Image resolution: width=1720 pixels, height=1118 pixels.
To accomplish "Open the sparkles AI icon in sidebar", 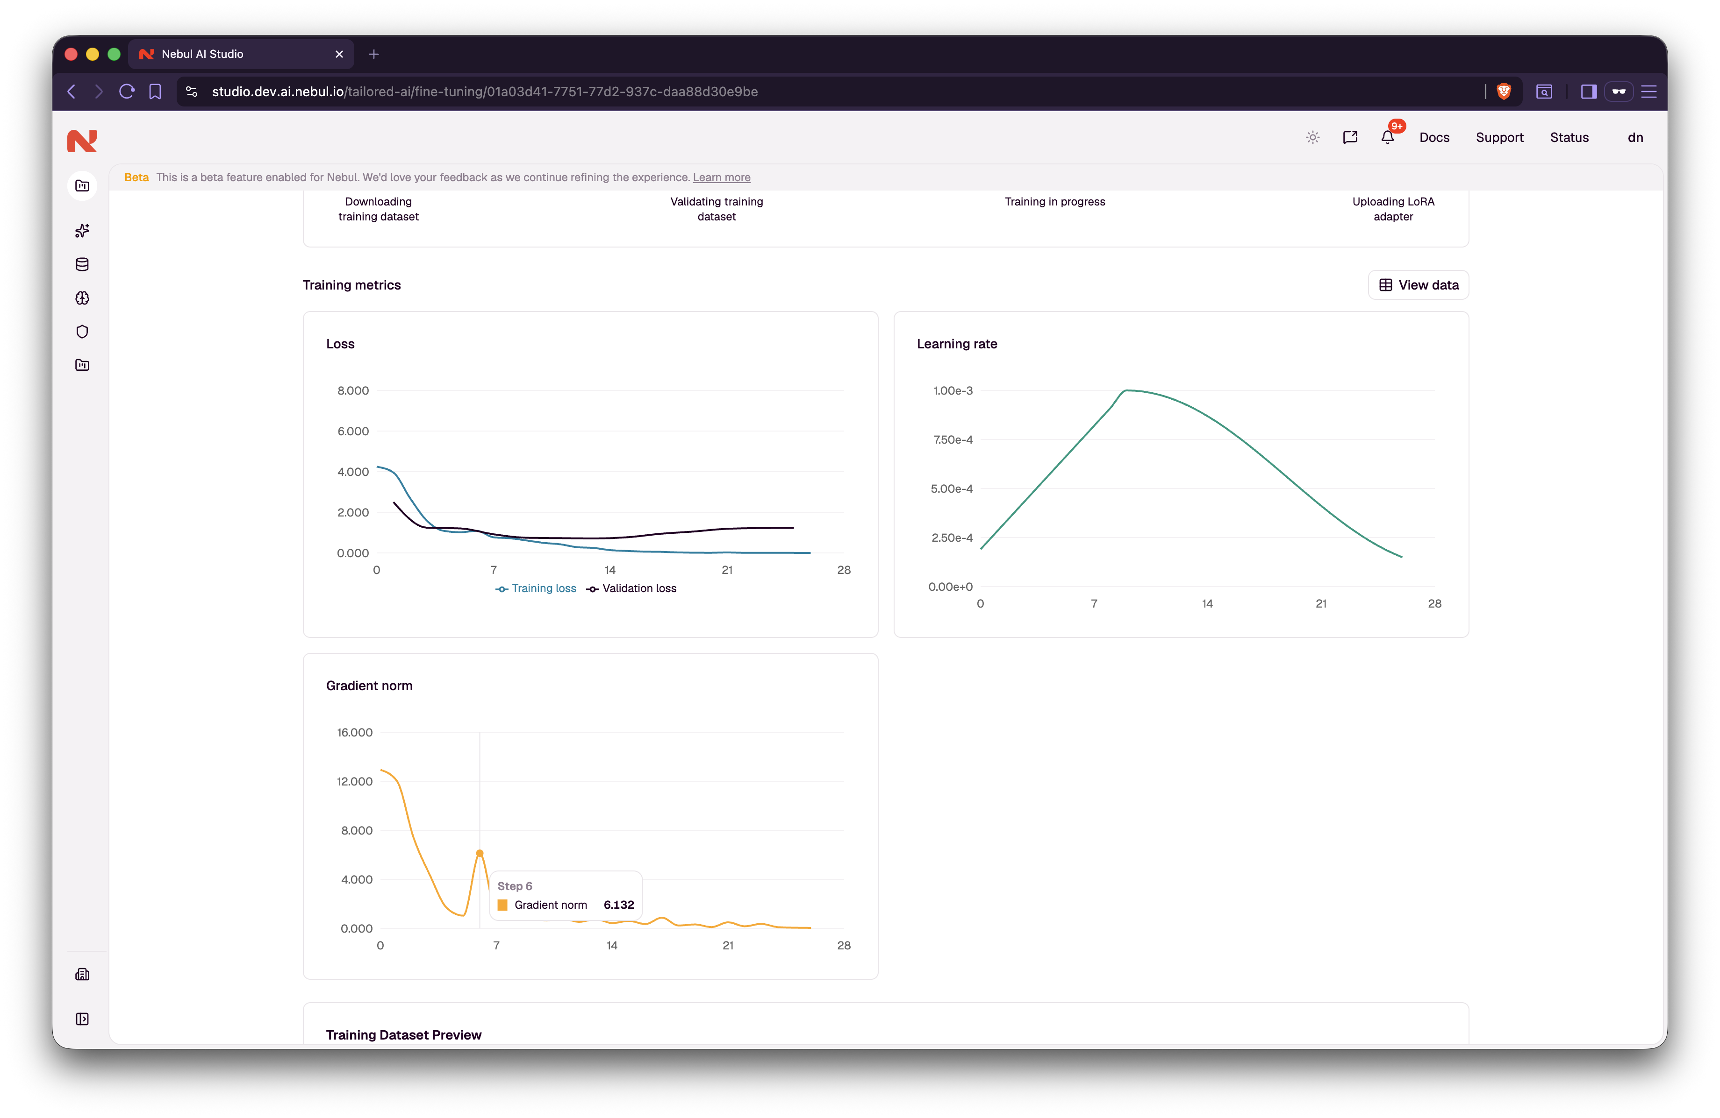I will 82,231.
